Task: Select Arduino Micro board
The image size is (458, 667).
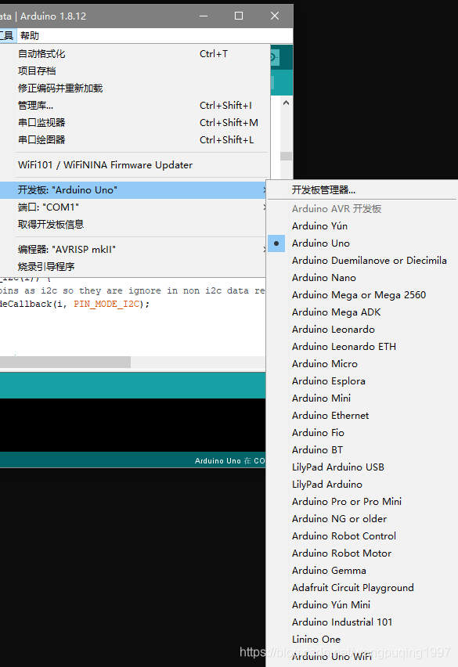Action: pos(362,364)
